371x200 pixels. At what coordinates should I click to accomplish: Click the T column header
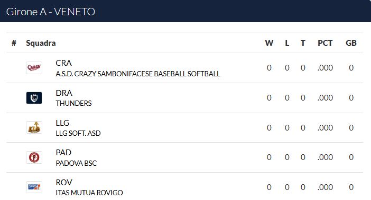point(303,43)
